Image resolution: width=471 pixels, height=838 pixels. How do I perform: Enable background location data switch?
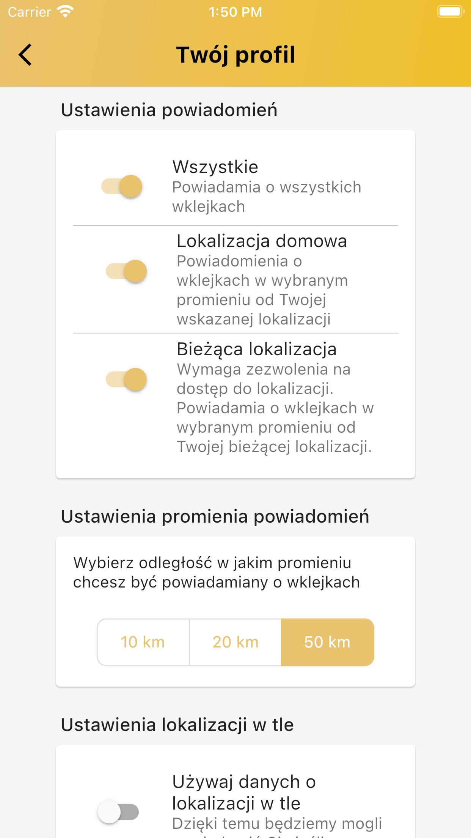[x=118, y=812]
